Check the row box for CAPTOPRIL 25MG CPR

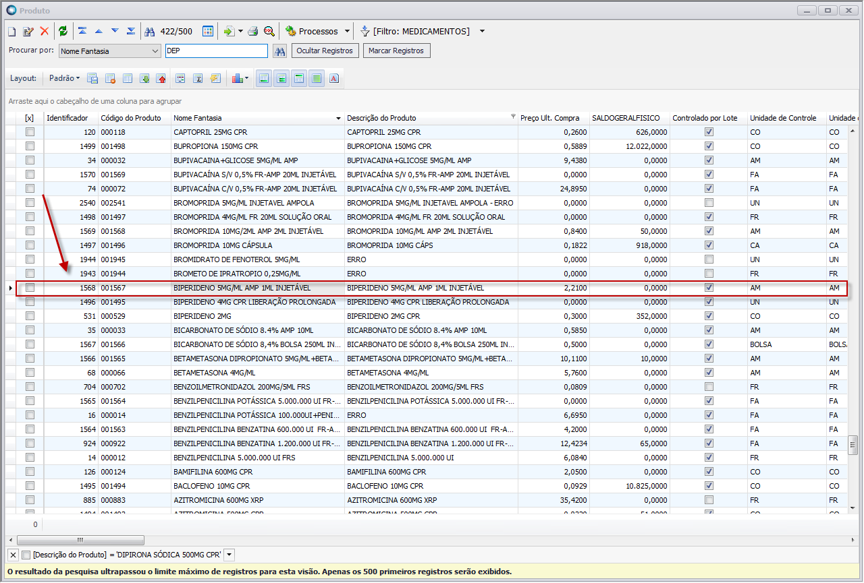click(30, 132)
